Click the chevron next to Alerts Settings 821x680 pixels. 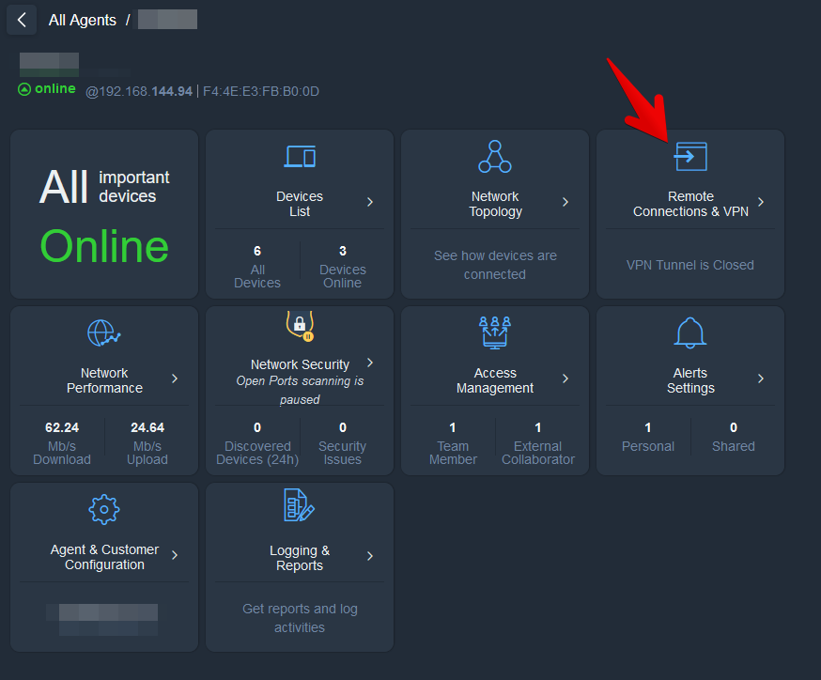[x=761, y=379]
